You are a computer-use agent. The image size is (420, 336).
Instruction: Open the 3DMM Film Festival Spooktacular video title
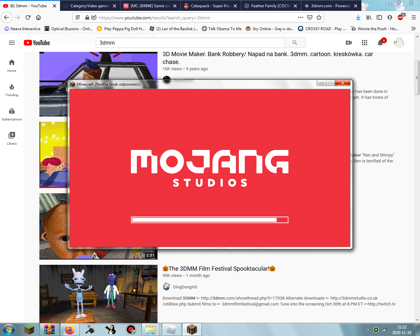tap(219, 269)
